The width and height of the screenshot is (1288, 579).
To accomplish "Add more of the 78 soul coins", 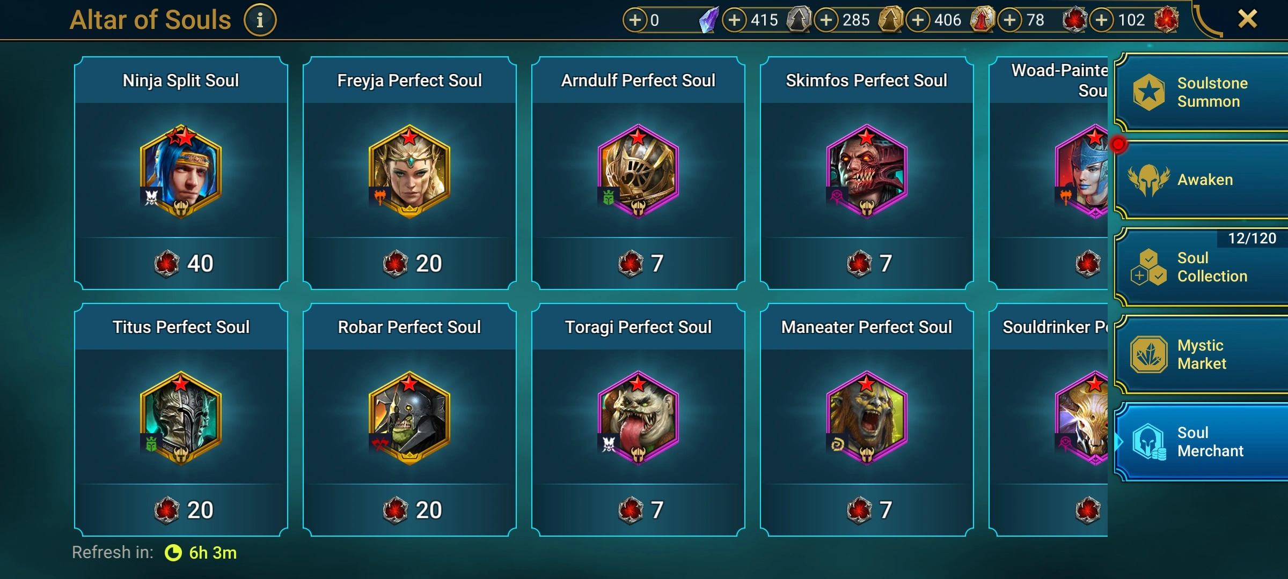I will (x=1010, y=20).
